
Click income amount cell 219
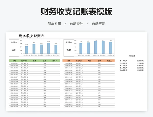pyautogui.click(x=45, y=72)
